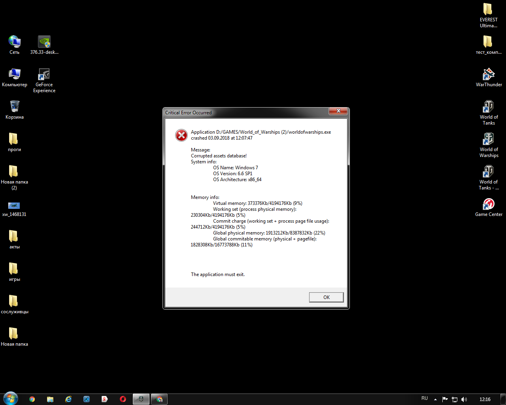Select the WarThunder shortcut
This screenshot has width=506, height=405.
(489, 77)
